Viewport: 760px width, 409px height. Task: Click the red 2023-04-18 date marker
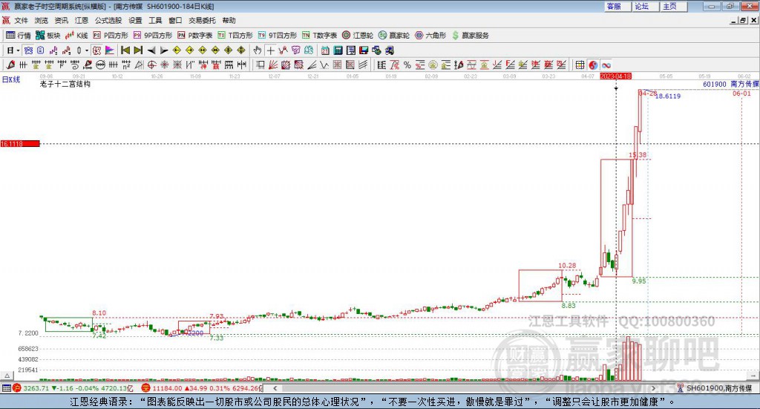(x=615, y=76)
